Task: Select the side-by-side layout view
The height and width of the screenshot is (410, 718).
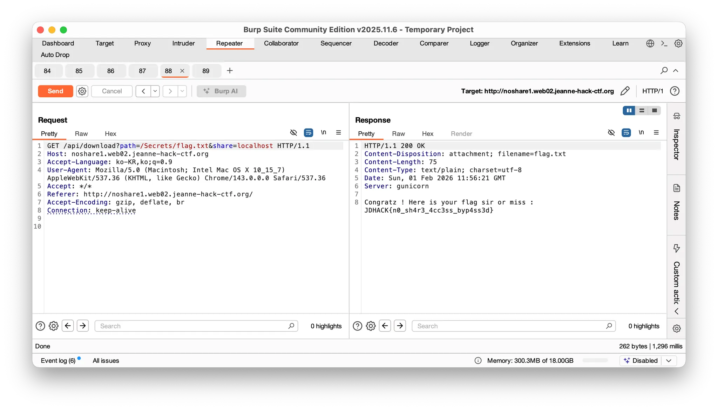Action: 629,111
